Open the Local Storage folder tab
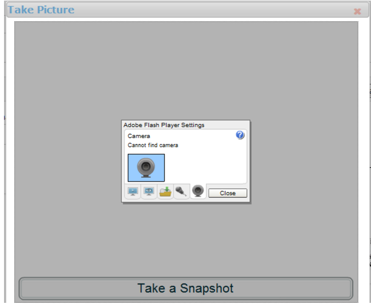Image resolution: width=371 pixels, height=304 pixels. (165, 191)
